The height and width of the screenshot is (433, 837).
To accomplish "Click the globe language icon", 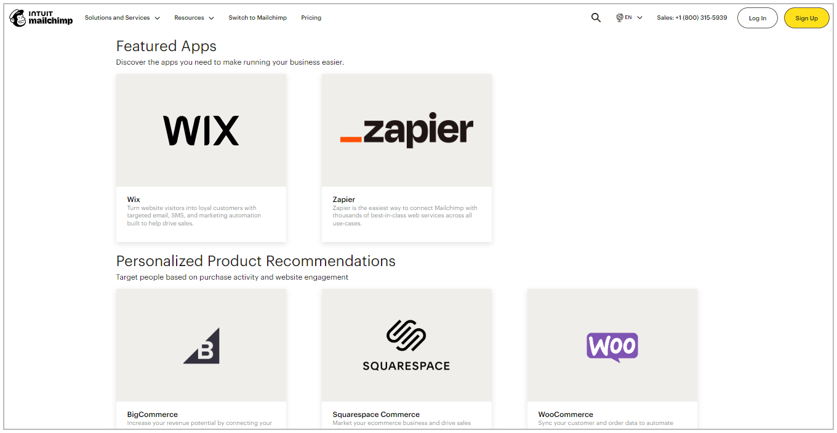I will pos(620,17).
